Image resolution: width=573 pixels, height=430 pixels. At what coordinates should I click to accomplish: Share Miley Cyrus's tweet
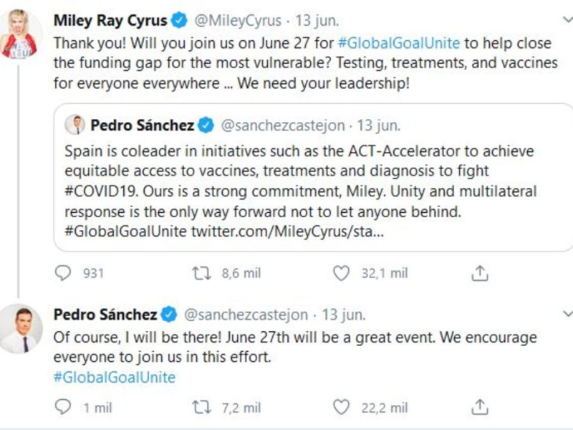[x=482, y=273]
